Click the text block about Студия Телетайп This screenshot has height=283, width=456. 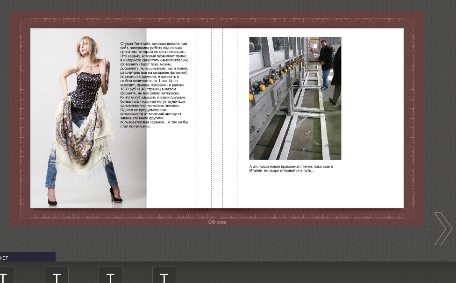(x=154, y=85)
